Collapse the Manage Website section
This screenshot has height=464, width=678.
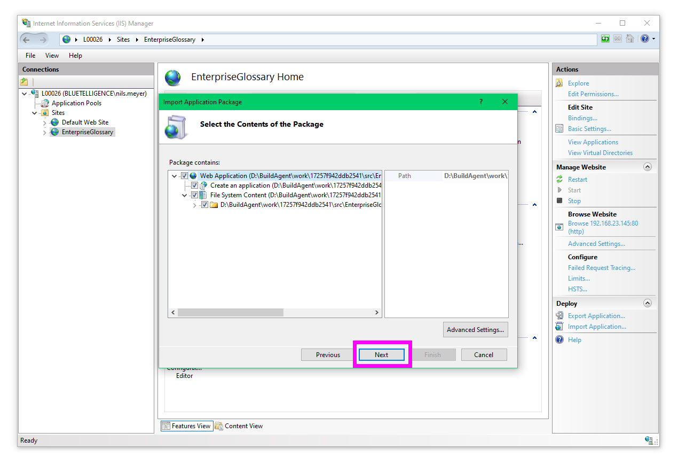648,167
